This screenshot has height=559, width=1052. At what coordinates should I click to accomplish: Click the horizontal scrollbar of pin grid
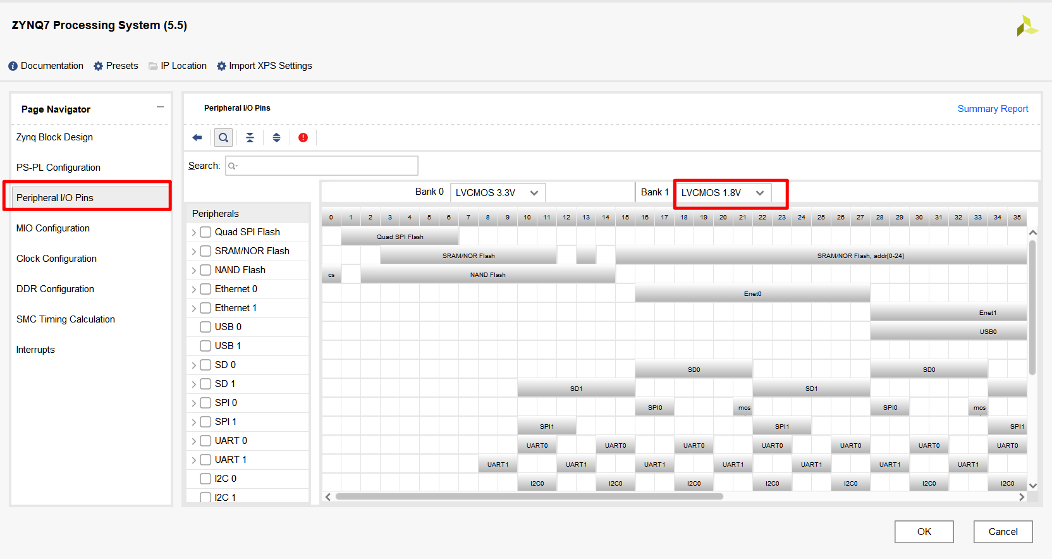pyautogui.click(x=529, y=496)
